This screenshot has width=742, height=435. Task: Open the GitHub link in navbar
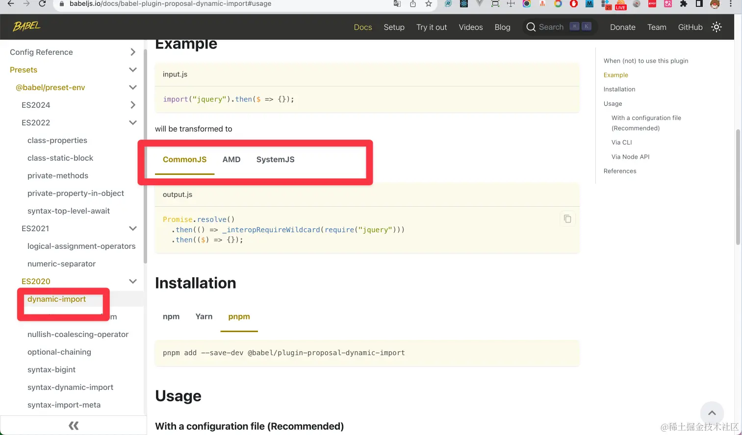tap(691, 27)
